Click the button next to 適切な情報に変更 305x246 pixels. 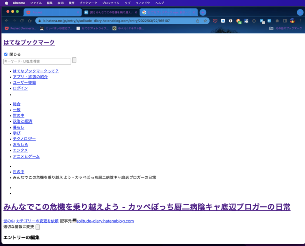38,227
